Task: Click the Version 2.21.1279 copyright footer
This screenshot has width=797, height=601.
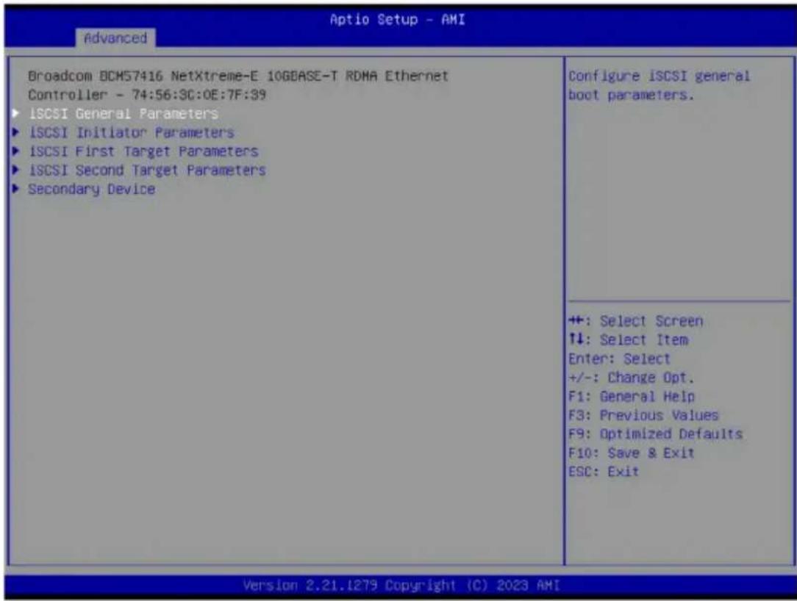Action: click(x=401, y=586)
